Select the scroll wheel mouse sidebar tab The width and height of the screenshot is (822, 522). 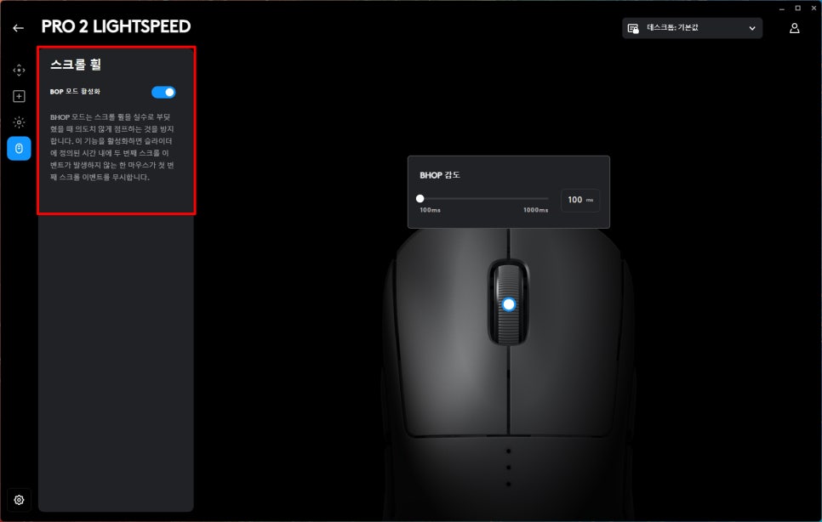click(19, 149)
